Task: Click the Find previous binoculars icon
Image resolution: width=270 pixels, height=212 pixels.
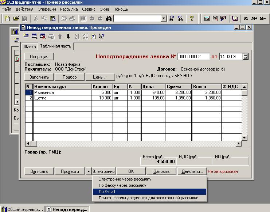Action: pyautogui.click(x=180, y=18)
